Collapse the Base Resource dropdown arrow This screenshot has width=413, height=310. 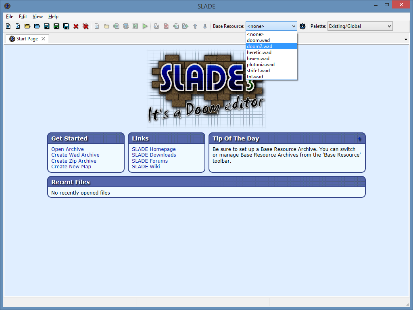tap(294, 26)
